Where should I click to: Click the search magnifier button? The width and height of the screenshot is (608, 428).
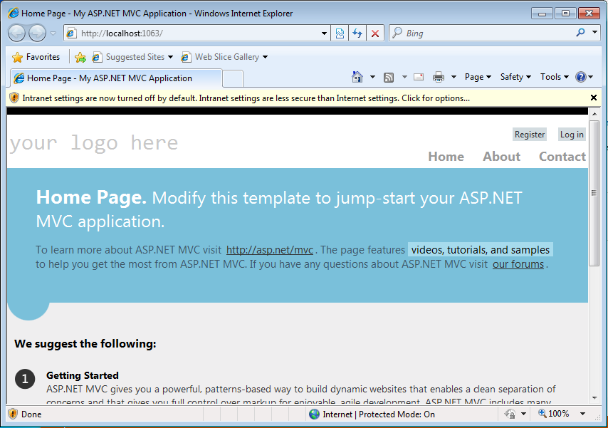(x=580, y=33)
